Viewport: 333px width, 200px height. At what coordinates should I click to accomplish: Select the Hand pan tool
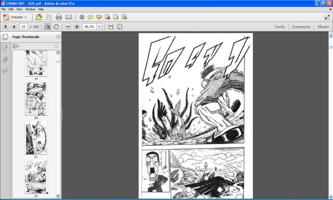[56, 27]
